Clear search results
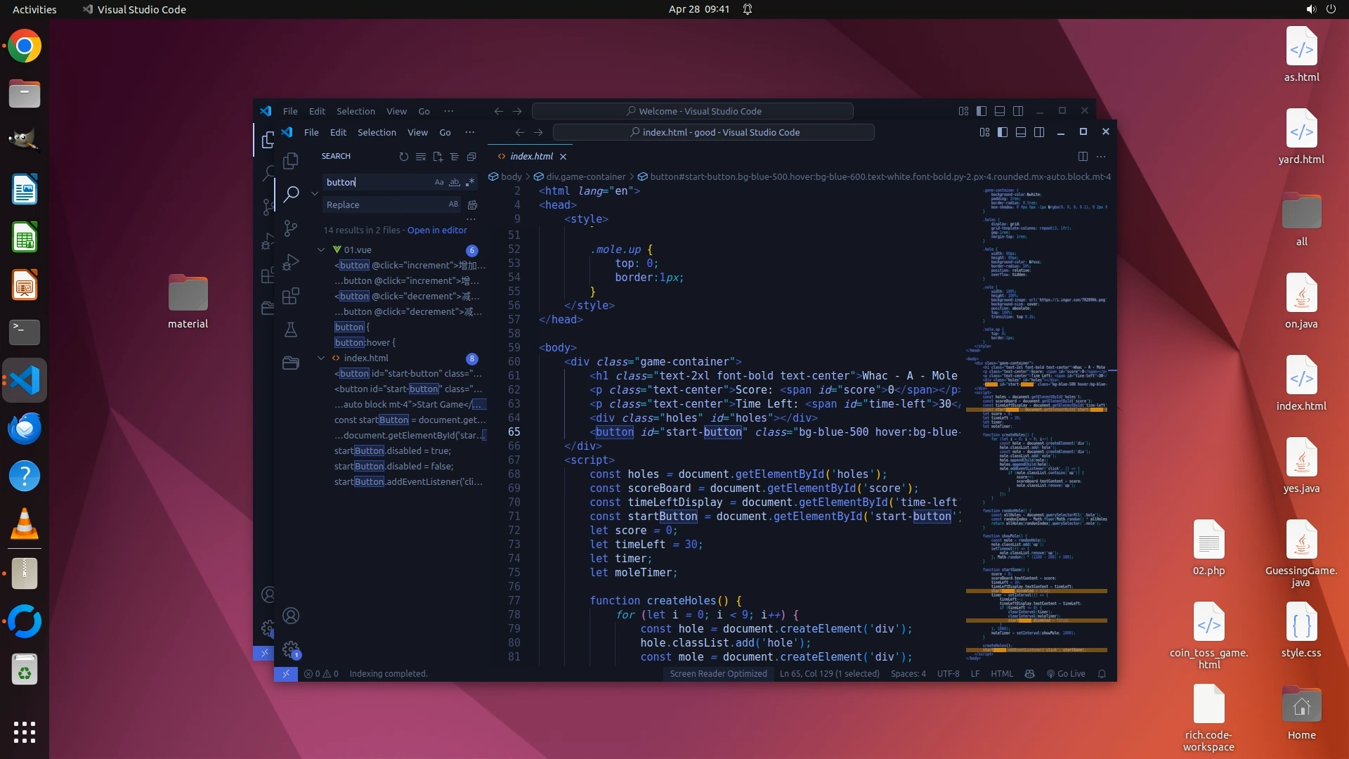Image resolution: width=1349 pixels, height=759 pixels. 420,157
